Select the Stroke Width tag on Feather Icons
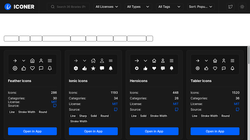Image resolution: width=250 pixels, height=140 pixels. 27,112
